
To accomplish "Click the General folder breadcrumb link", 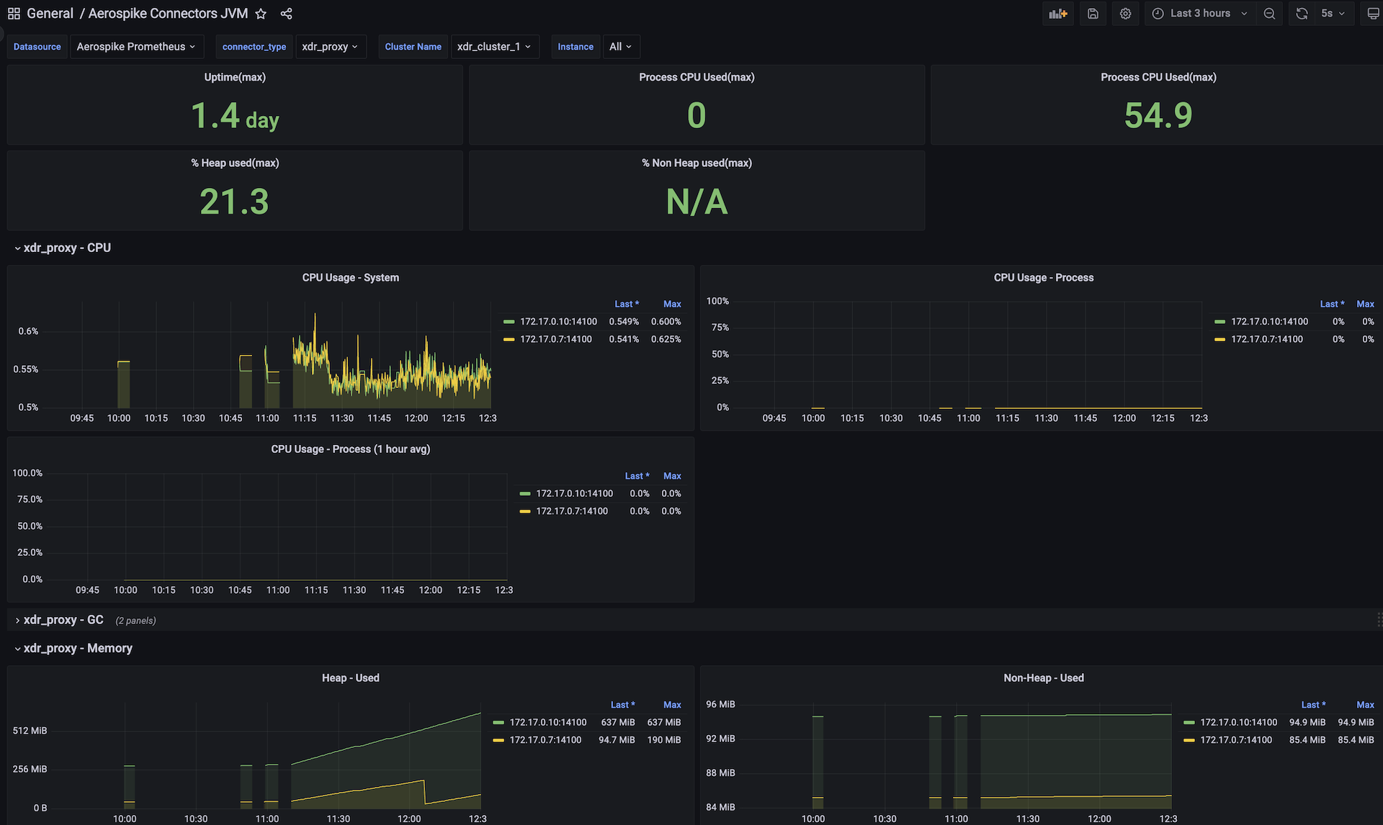I will (50, 14).
